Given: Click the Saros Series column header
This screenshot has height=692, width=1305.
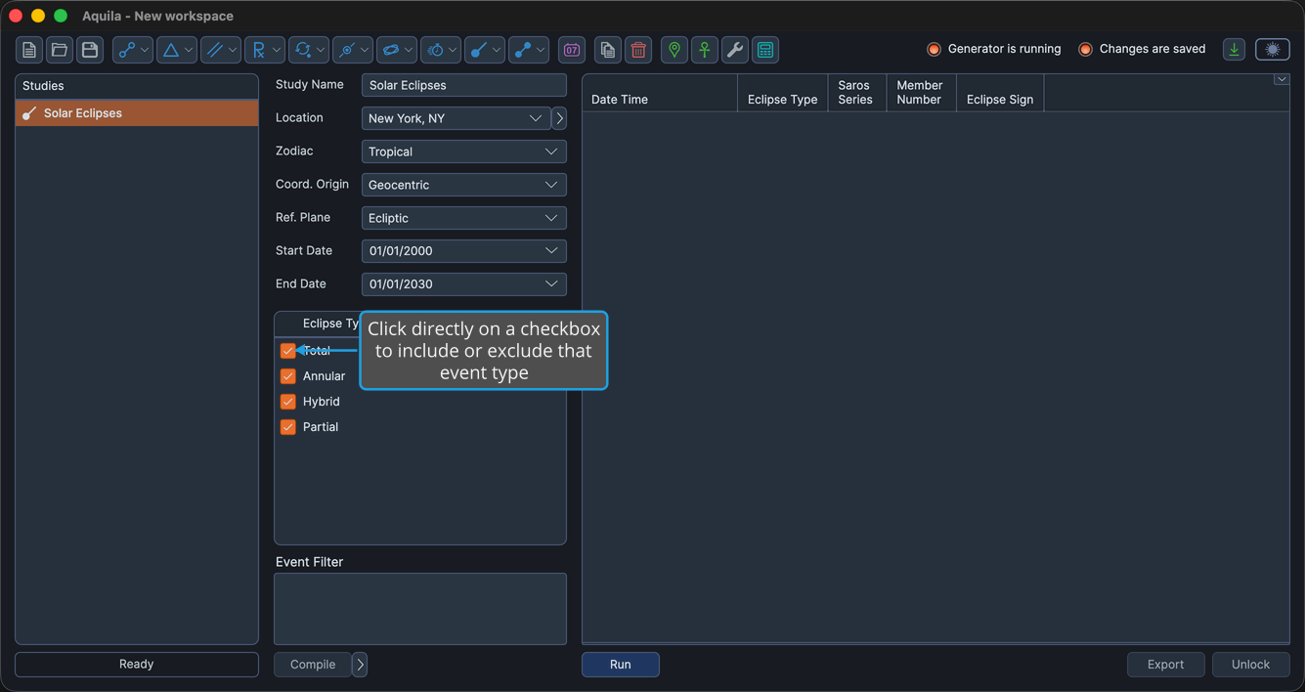Looking at the screenshot, I should tap(857, 93).
